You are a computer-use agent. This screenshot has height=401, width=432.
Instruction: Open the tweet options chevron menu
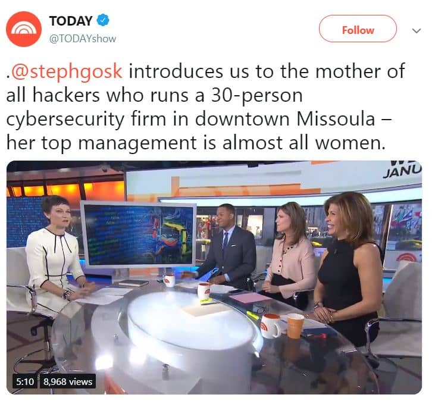417,30
